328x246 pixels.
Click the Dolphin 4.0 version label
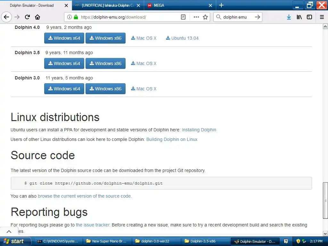click(x=27, y=27)
